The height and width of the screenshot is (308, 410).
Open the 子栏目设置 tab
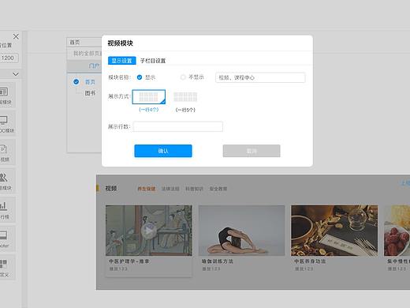pos(153,61)
